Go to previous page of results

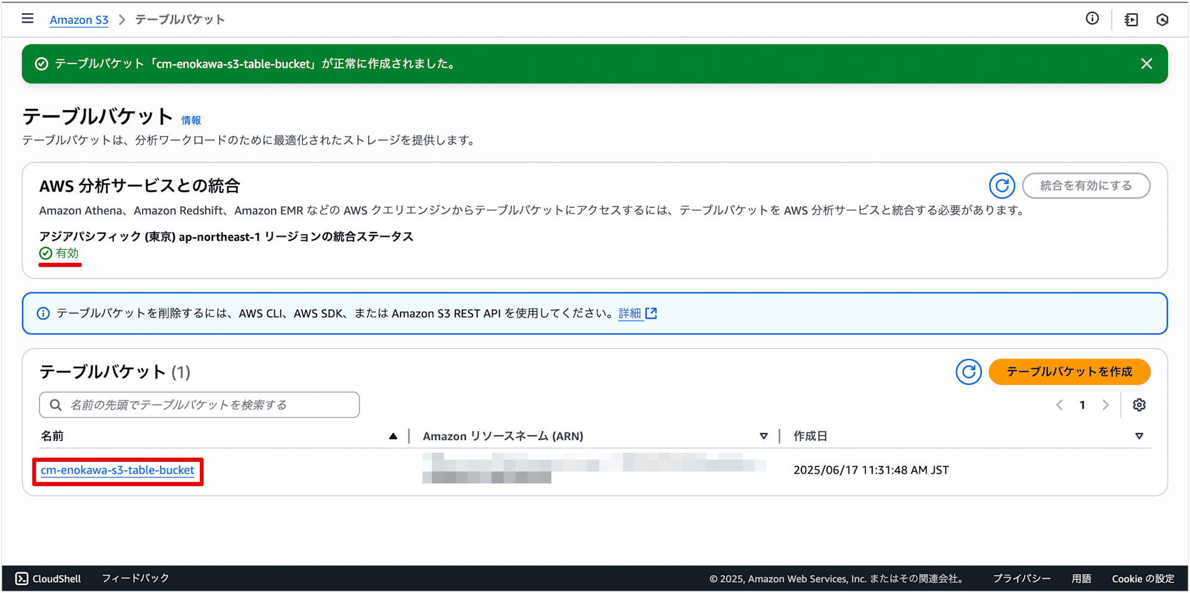coord(1059,405)
